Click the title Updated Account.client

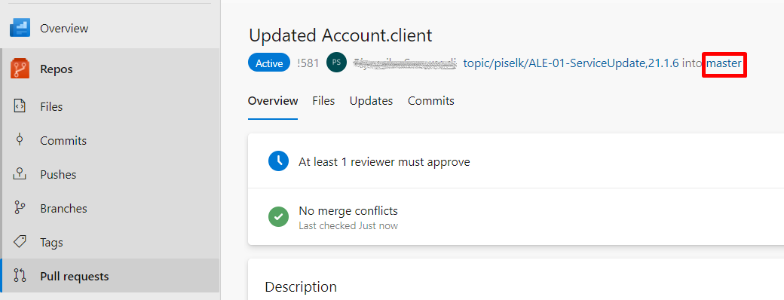coord(341,35)
